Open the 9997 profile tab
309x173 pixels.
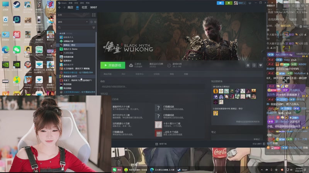pos(93,7)
